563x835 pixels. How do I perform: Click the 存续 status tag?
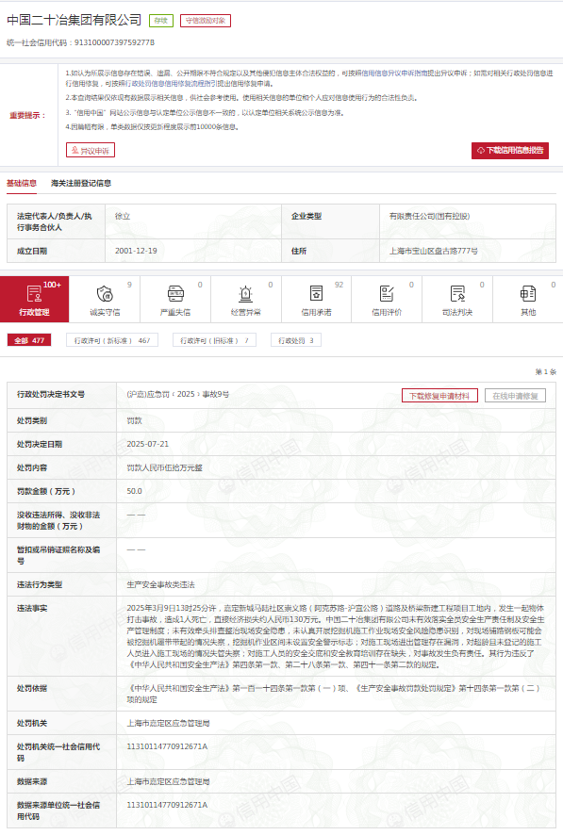point(161,21)
